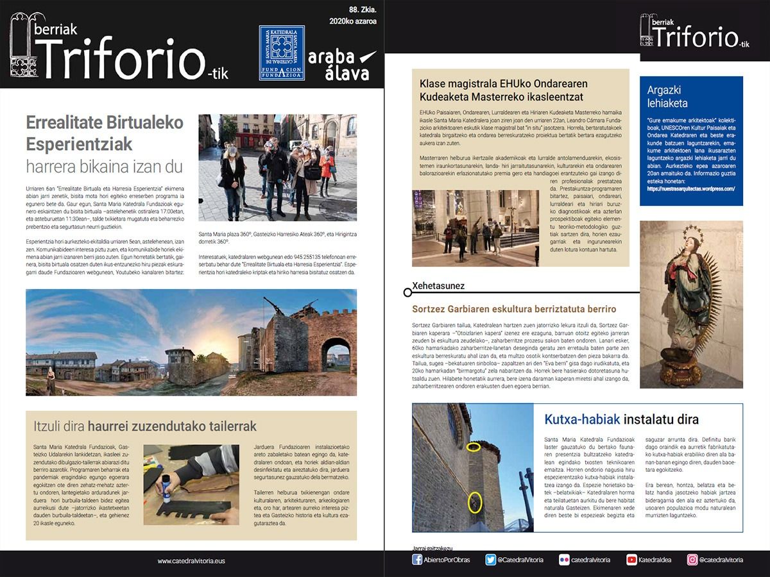Click the caption starting "Santa Maria plaza 360º"
Screen dimensions: 770x577
click(x=277, y=238)
